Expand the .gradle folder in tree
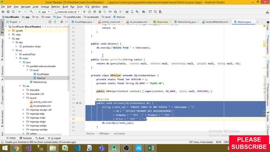Viewport: 270px width, 152px height. 9,31
